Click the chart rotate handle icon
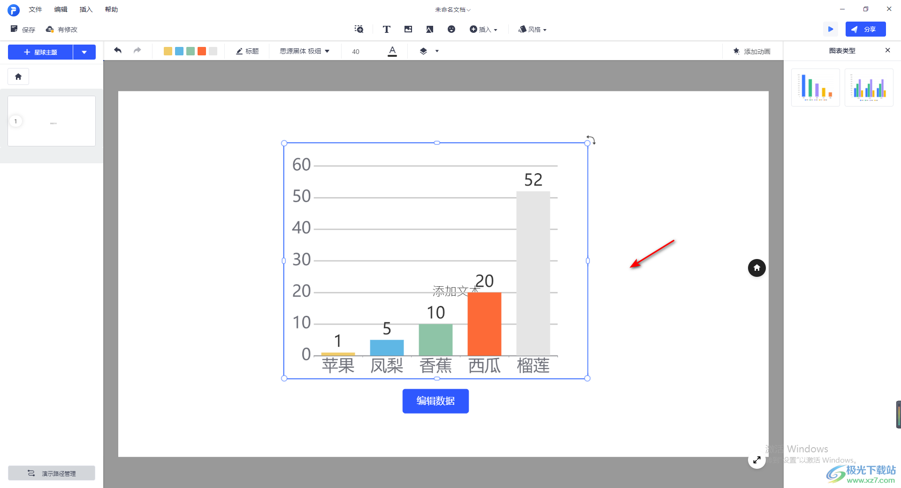This screenshot has height=488, width=901. pos(591,140)
